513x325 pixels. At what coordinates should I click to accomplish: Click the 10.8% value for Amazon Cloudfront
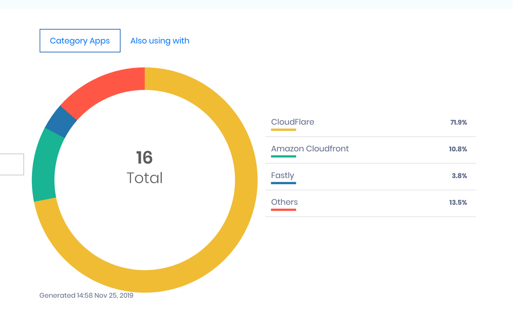click(458, 149)
